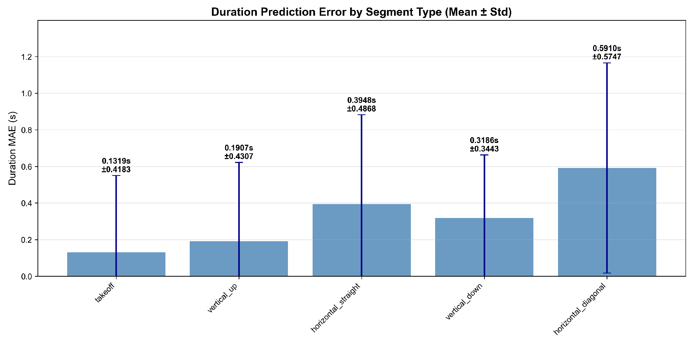Click the top cap of horizontal_diagonal error bar
Image resolution: width=692 pixels, height=342 pixels.
pyautogui.click(x=607, y=63)
